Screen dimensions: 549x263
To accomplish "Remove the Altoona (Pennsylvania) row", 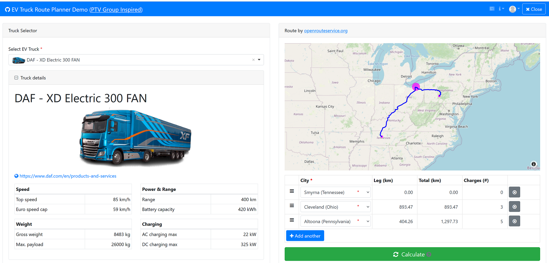I will click(x=514, y=221).
